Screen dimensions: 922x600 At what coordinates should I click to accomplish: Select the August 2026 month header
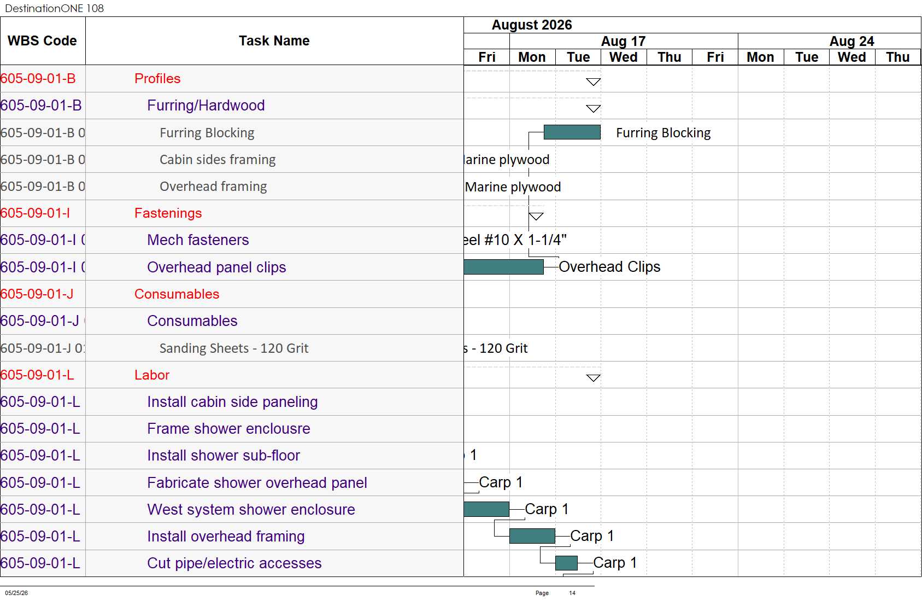pos(532,25)
